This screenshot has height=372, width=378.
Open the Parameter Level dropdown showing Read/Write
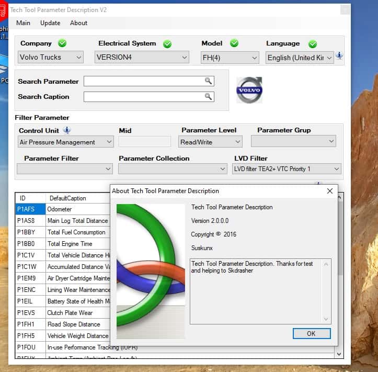[x=210, y=142]
